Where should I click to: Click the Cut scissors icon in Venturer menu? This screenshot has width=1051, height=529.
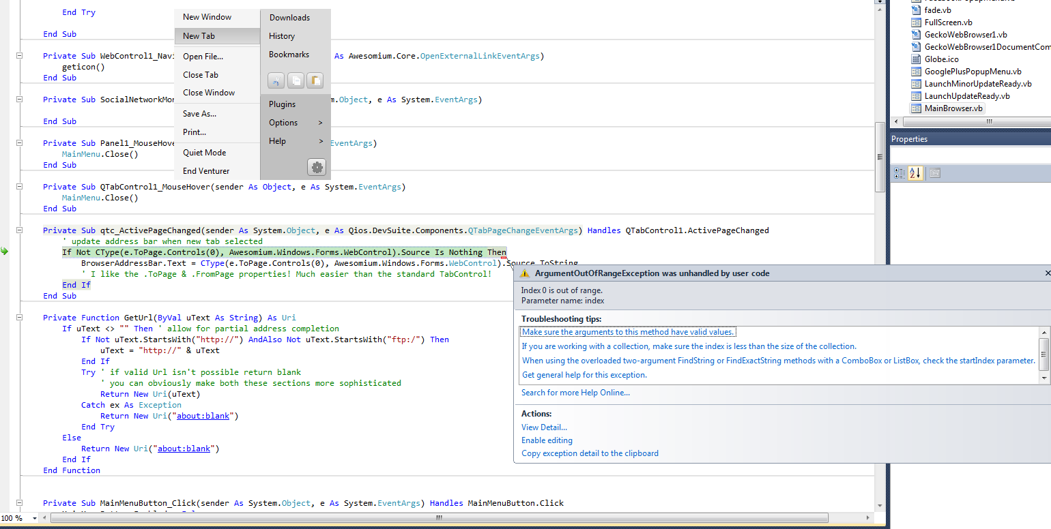coord(276,80)
